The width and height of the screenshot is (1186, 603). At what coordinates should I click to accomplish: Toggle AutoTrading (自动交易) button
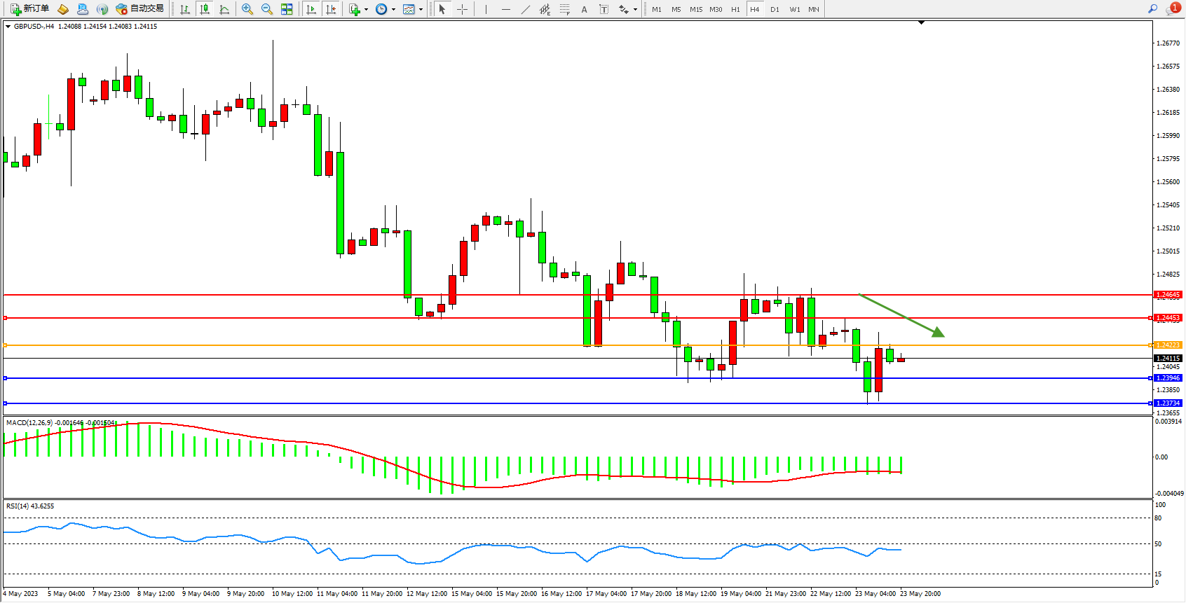[140, 9]
